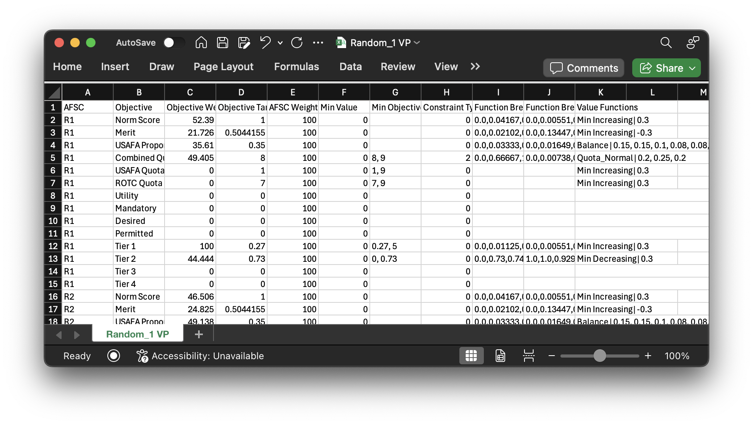
Task: Open the Draw ribbon tab
Action: point(161,67)
